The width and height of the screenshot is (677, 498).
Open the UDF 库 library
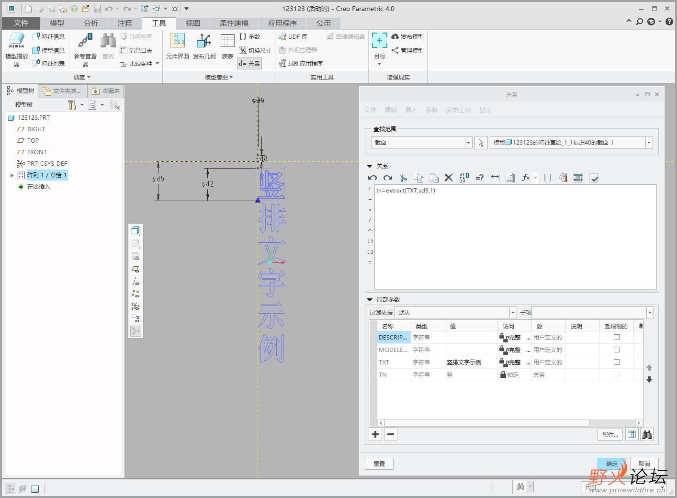click(x=293, y=36)
